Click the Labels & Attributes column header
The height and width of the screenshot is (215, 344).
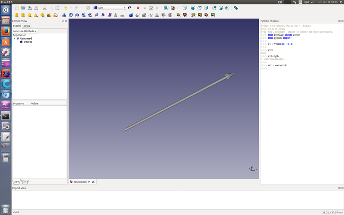pyautogui.click(x=25, y=31)
